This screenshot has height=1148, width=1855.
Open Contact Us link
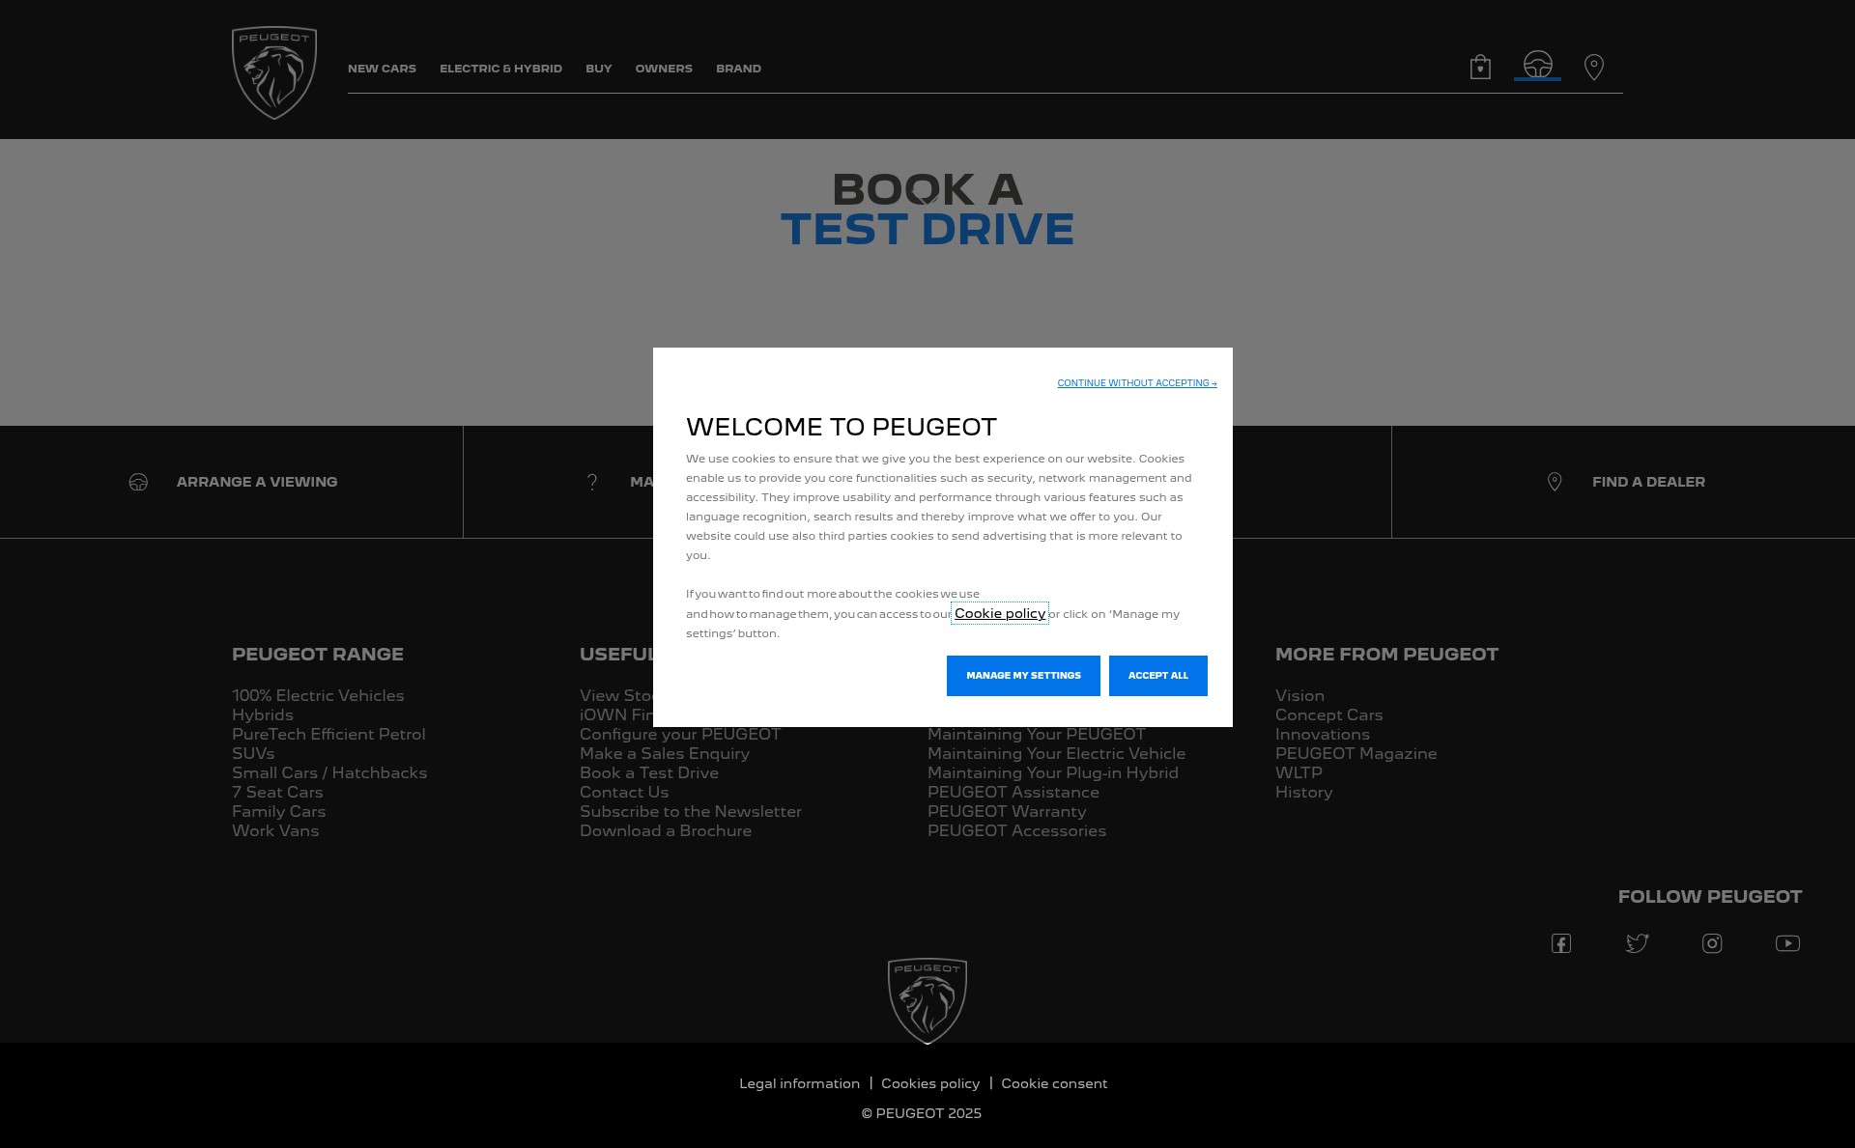coord(624,792)
